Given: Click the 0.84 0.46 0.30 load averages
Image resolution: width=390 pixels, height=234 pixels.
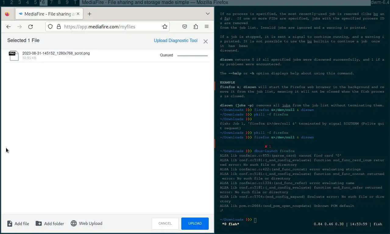Looking at the screenshot, I should [329, 224].
